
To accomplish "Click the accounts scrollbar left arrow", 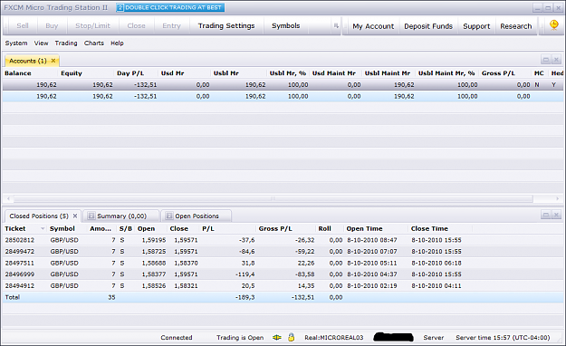I will tap(8, 198).
